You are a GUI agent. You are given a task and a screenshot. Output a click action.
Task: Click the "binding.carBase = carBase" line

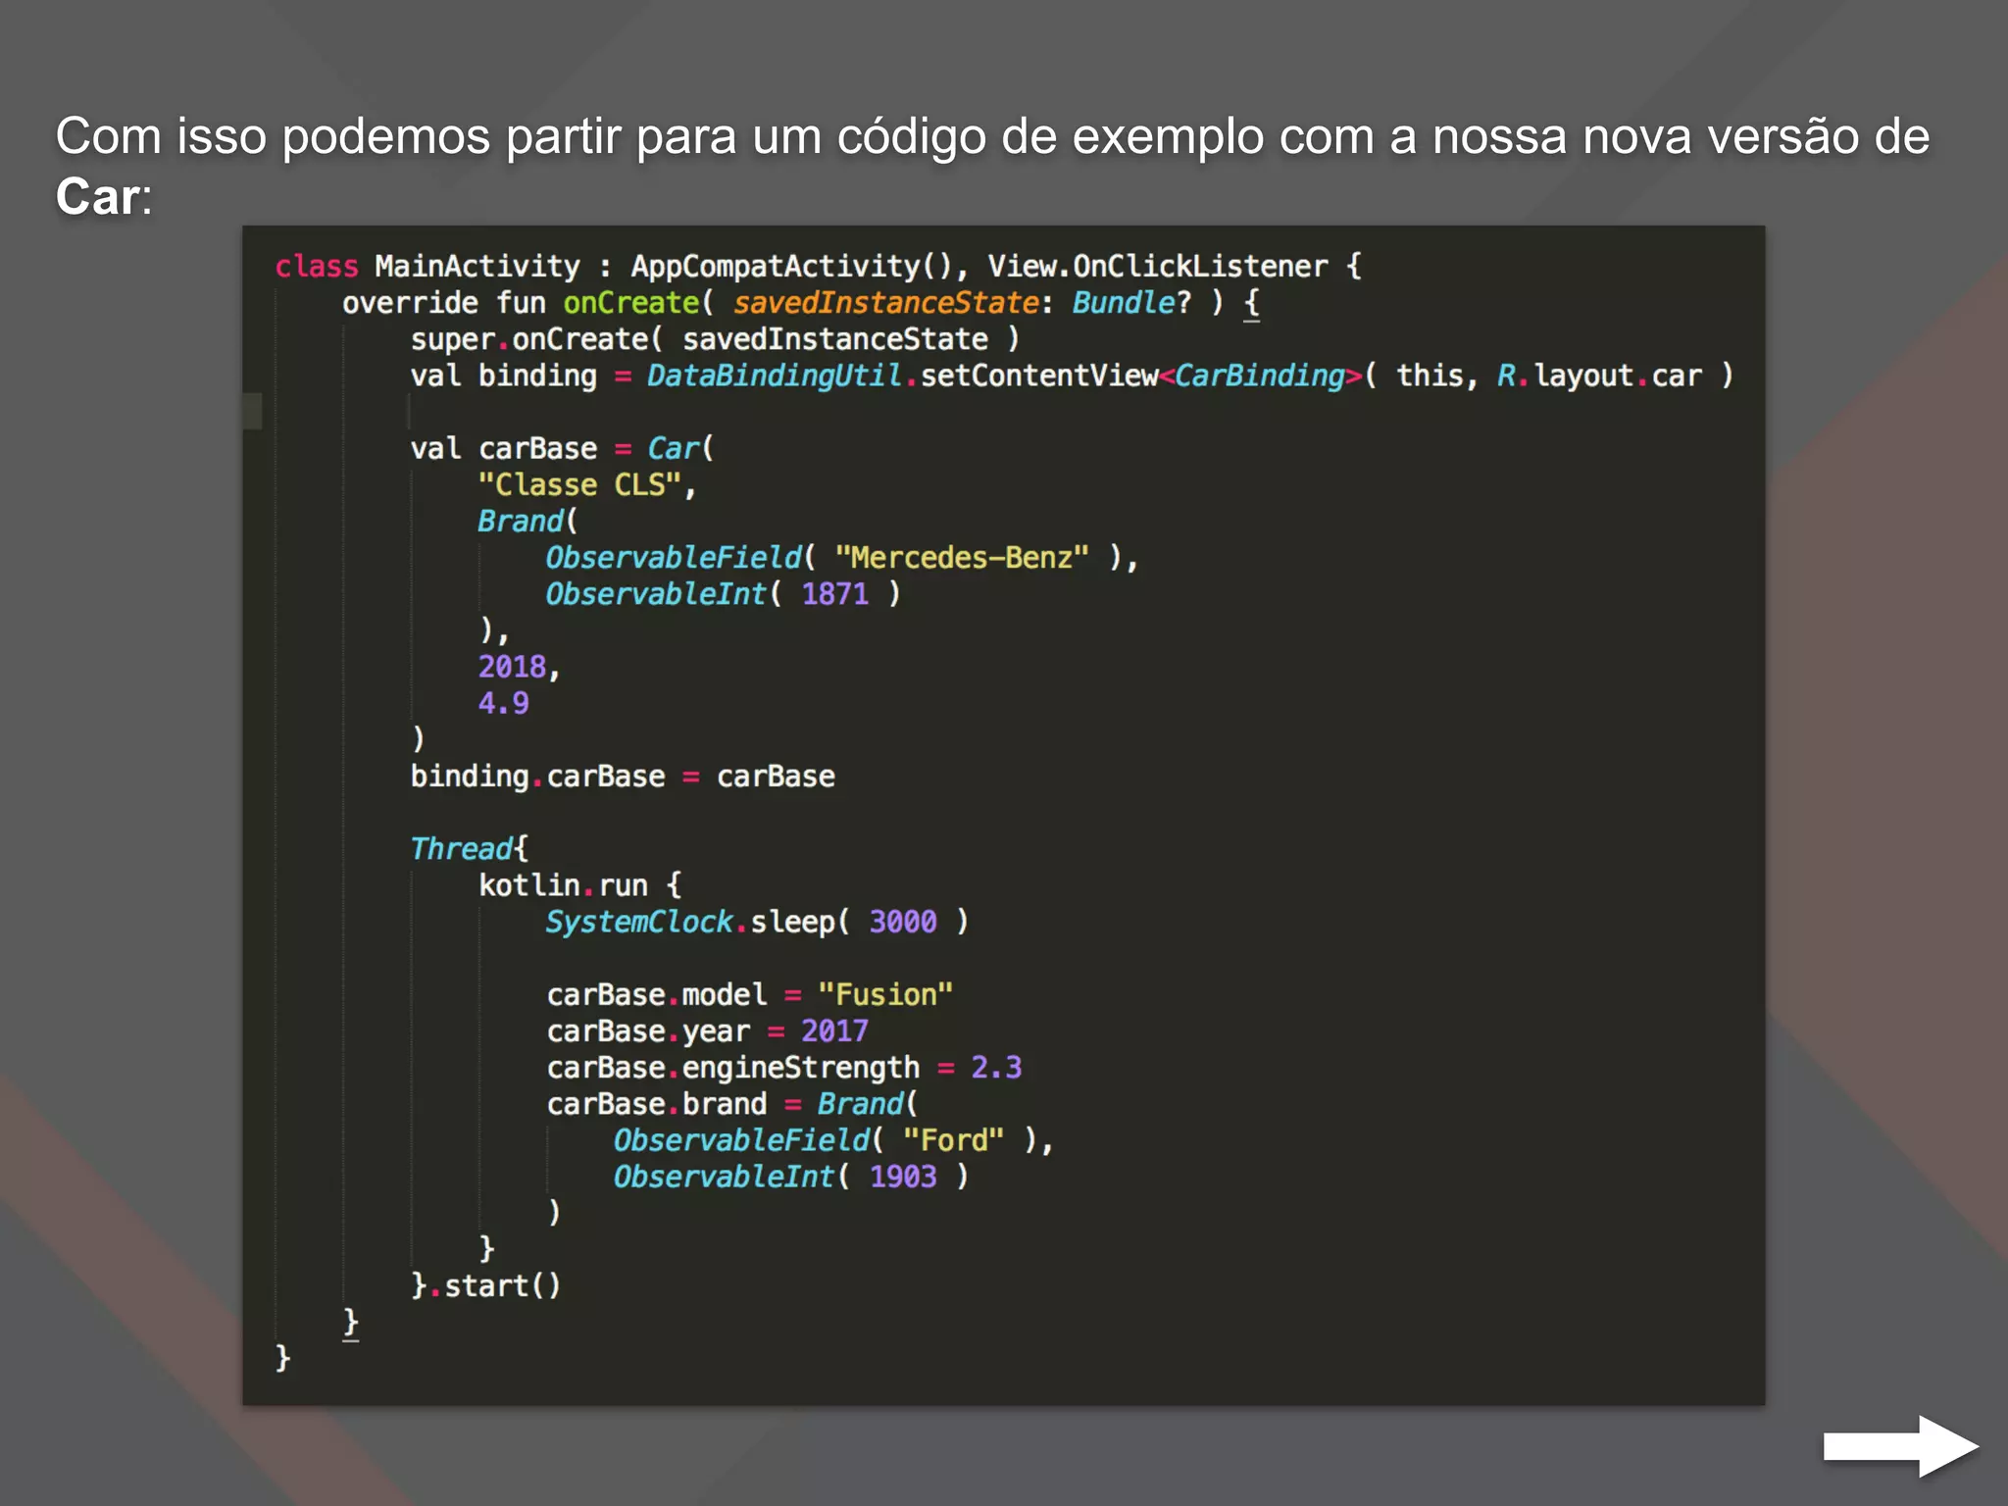pyautogui.click(x=623, y=776)
